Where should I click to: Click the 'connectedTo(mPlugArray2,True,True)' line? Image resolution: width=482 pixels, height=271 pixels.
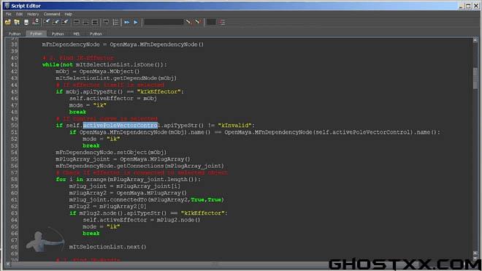(147, 200)
